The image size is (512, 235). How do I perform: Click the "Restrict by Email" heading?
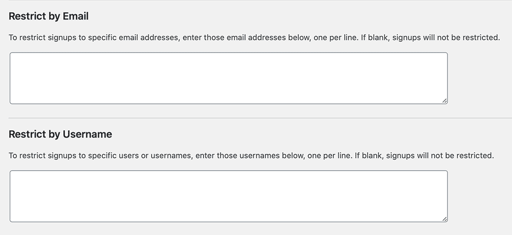pyautogui.click(x=49, y=16)
